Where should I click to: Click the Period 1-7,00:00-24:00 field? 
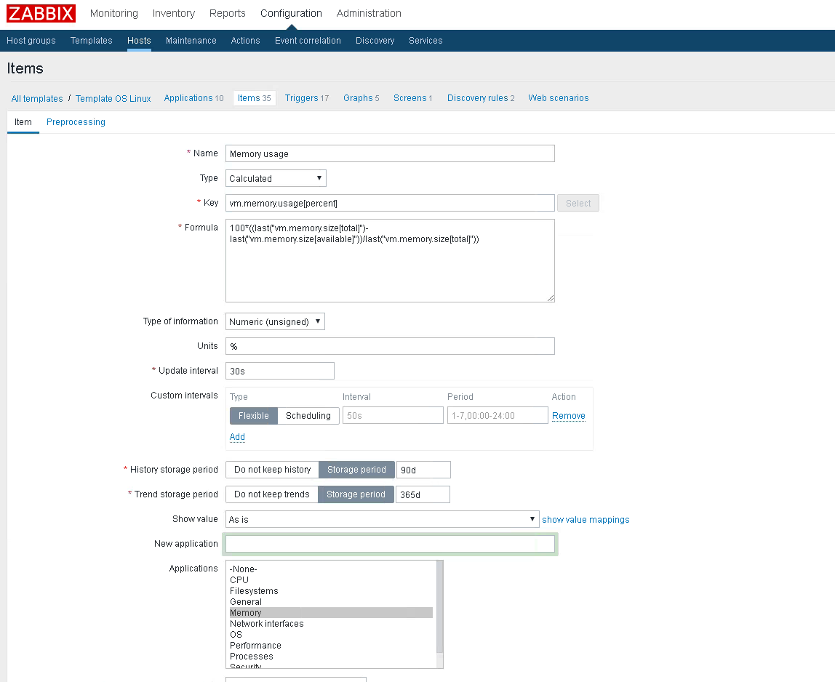coord(498,415)
